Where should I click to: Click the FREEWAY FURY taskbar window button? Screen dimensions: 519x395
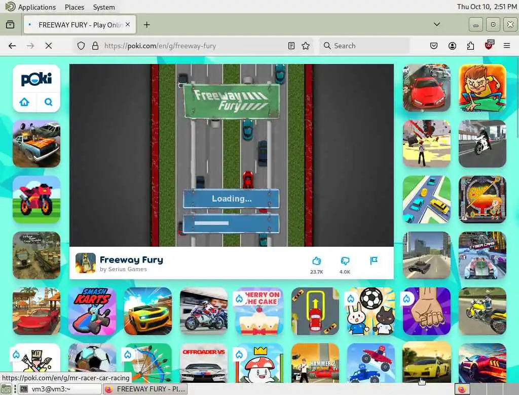145,389
